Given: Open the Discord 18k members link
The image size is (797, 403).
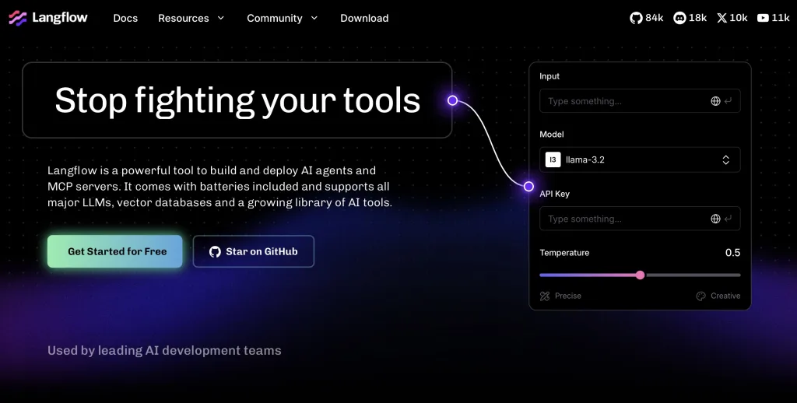Looking at the screenshot, I should tap(690, 18).
